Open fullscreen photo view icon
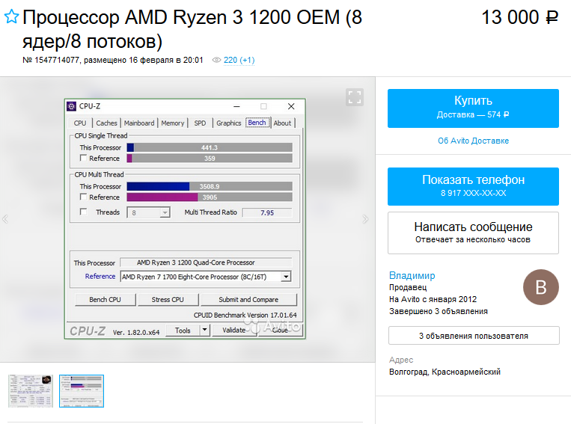The image size is (571, 424). [x=354, y=97]
